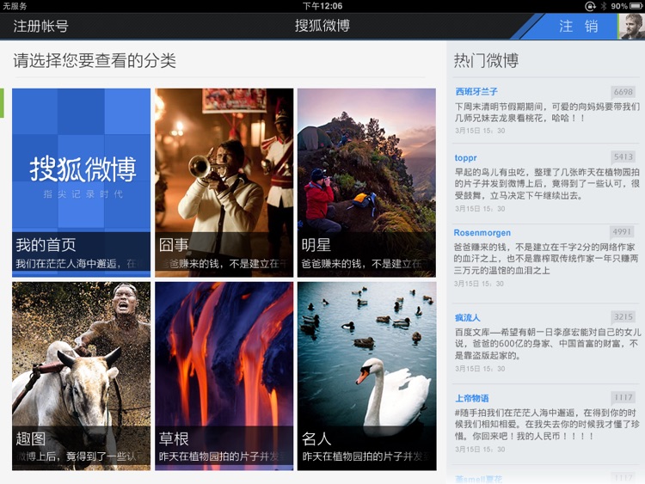
Task: Open the 我的首页 category tile
Action: click(x=81, y=182)
